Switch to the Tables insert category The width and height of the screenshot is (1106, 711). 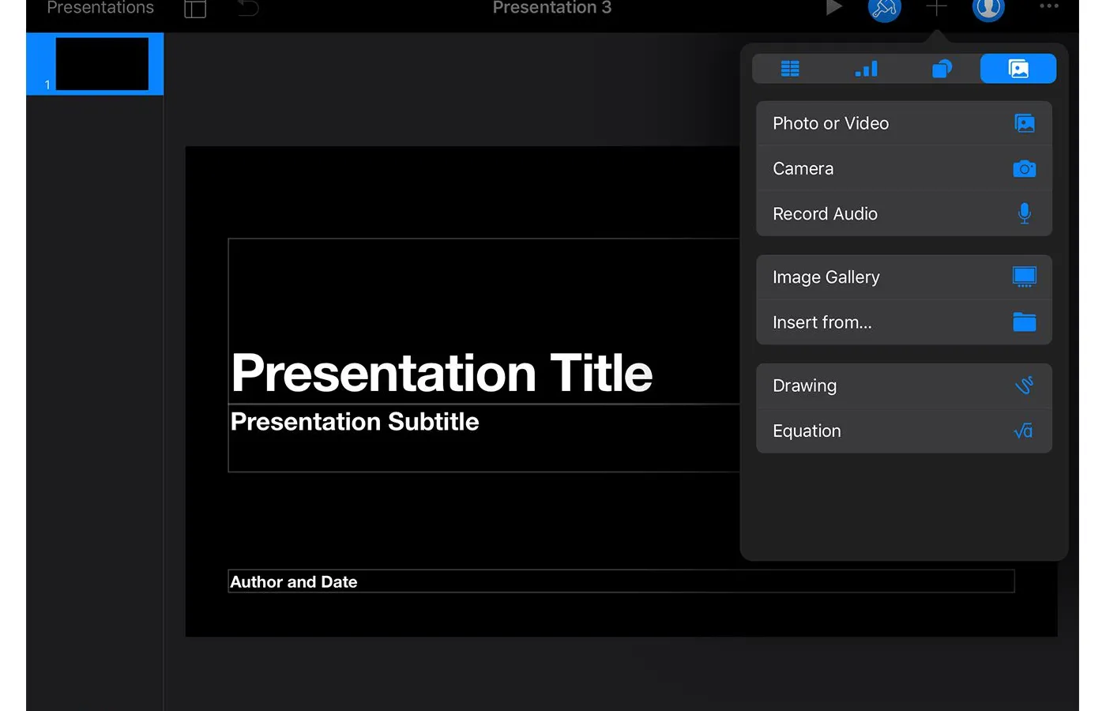[790, 69]
